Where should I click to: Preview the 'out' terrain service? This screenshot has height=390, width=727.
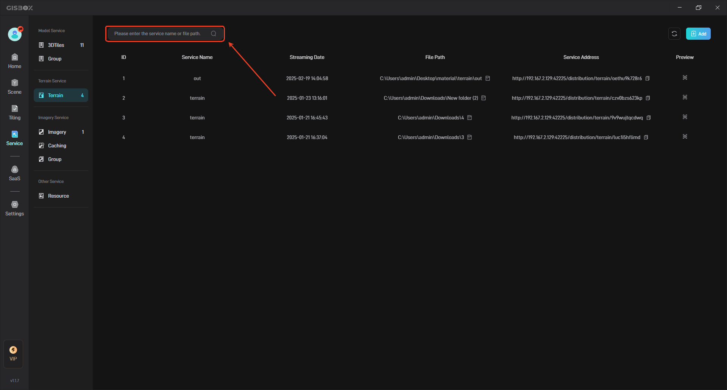click(x=685, y=78)
